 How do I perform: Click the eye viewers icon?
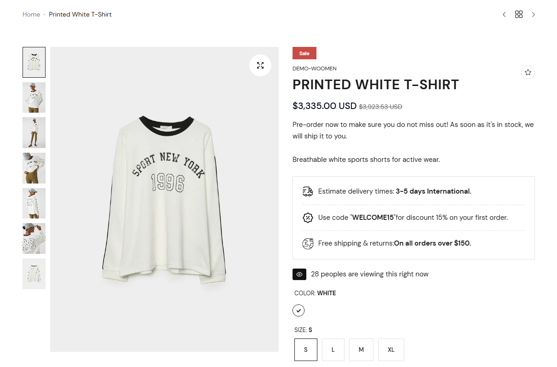tap(299, 274)
